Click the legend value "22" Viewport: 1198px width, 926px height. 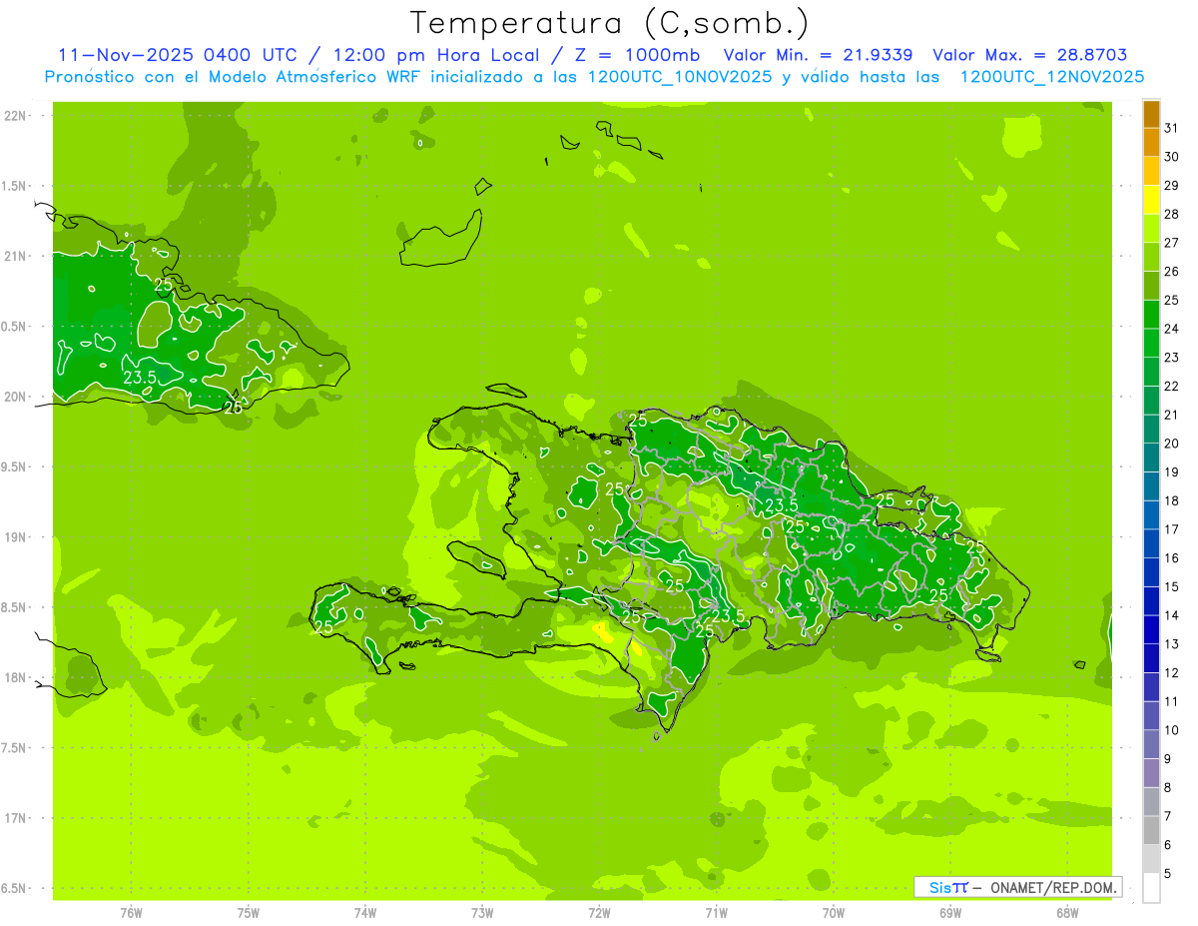coord(1172,386)
